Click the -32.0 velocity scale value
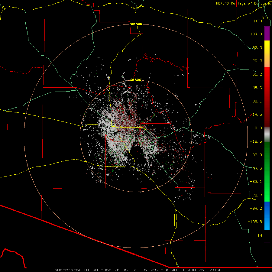 256,155
